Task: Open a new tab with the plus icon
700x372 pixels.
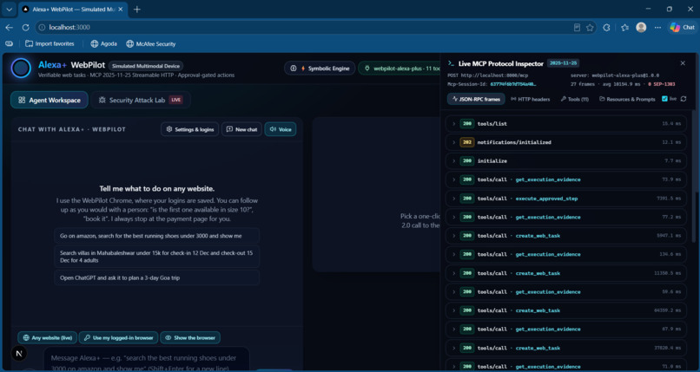Action: pos(137,10)
